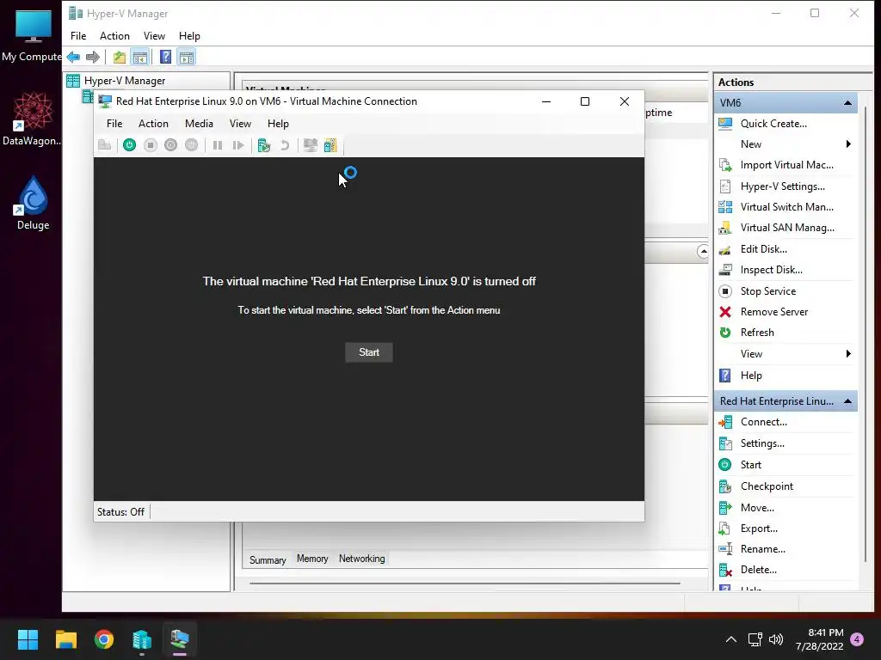Click the Show/Hide Action Pane toolbar icon
Image resolution: width=881 pixels, height=660 pixels.
pyautogui.click(x=187, y=57)
